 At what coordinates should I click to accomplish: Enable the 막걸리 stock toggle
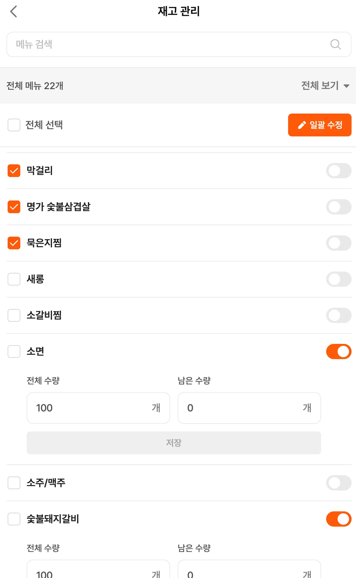(339, 171)
